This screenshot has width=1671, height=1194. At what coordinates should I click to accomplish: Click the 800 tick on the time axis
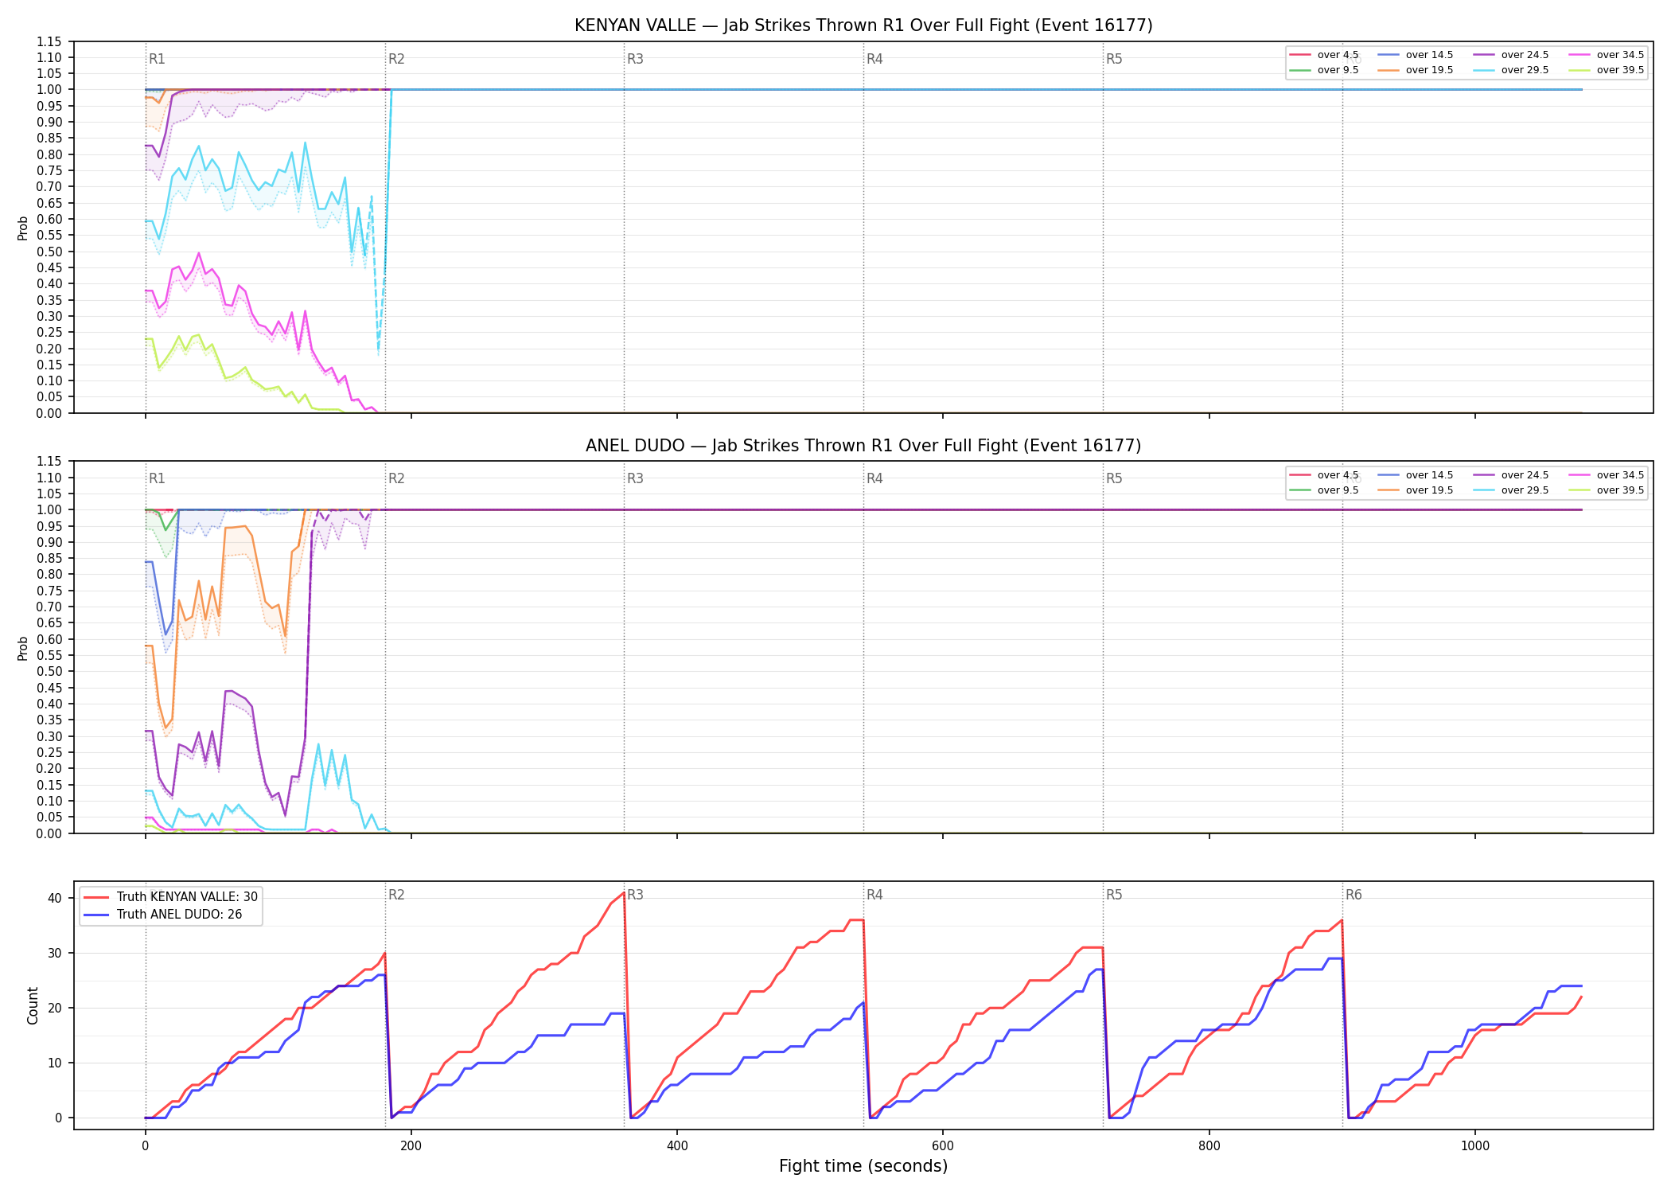[x=1209, y=1146]
